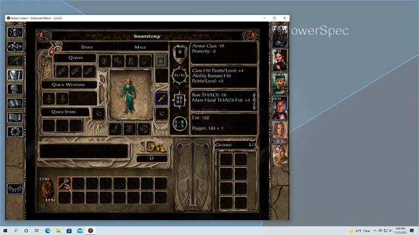Launch Microsoft Edge from the taskbar
This screenshot has height=235, width=419.
tap(48, 230)
